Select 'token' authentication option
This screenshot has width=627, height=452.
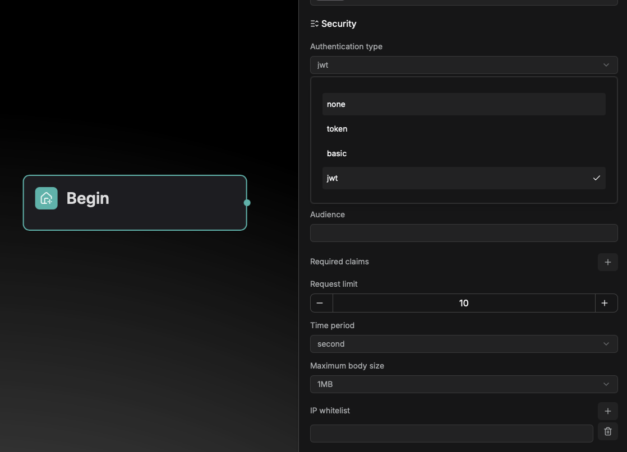[463, 129]
